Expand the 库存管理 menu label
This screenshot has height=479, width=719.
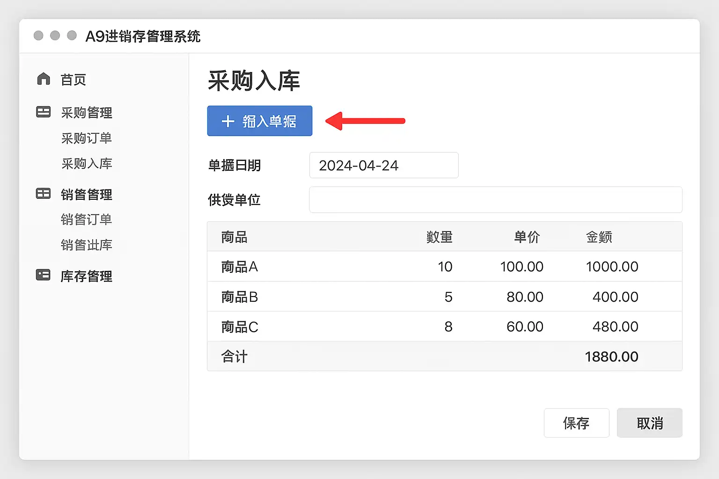pos(87,276)
